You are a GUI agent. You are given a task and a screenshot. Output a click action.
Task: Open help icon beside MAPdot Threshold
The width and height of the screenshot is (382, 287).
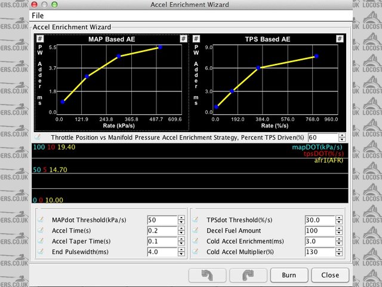[x=41, y=219]
